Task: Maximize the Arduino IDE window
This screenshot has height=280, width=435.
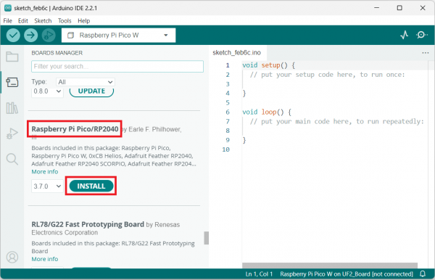Action: click(399, 8)
